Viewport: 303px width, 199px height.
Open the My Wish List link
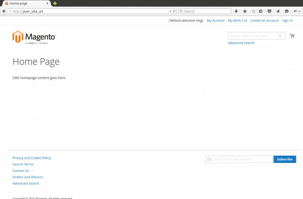[x=237, y=21]
